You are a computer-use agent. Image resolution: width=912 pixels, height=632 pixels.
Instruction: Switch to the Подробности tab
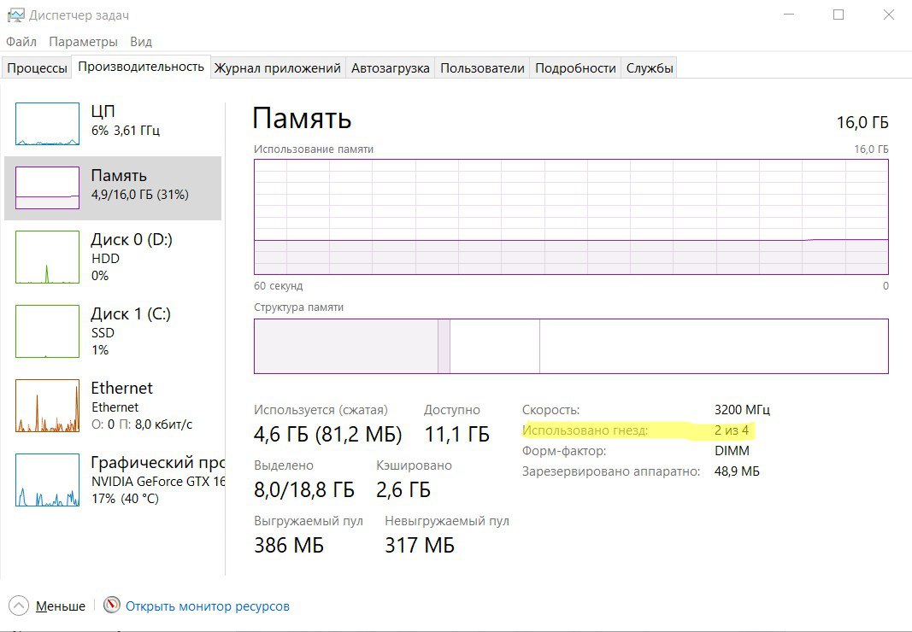575,68
